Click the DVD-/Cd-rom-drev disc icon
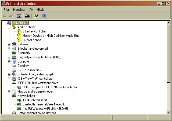The image size is (172, 121). coord(14,70)
